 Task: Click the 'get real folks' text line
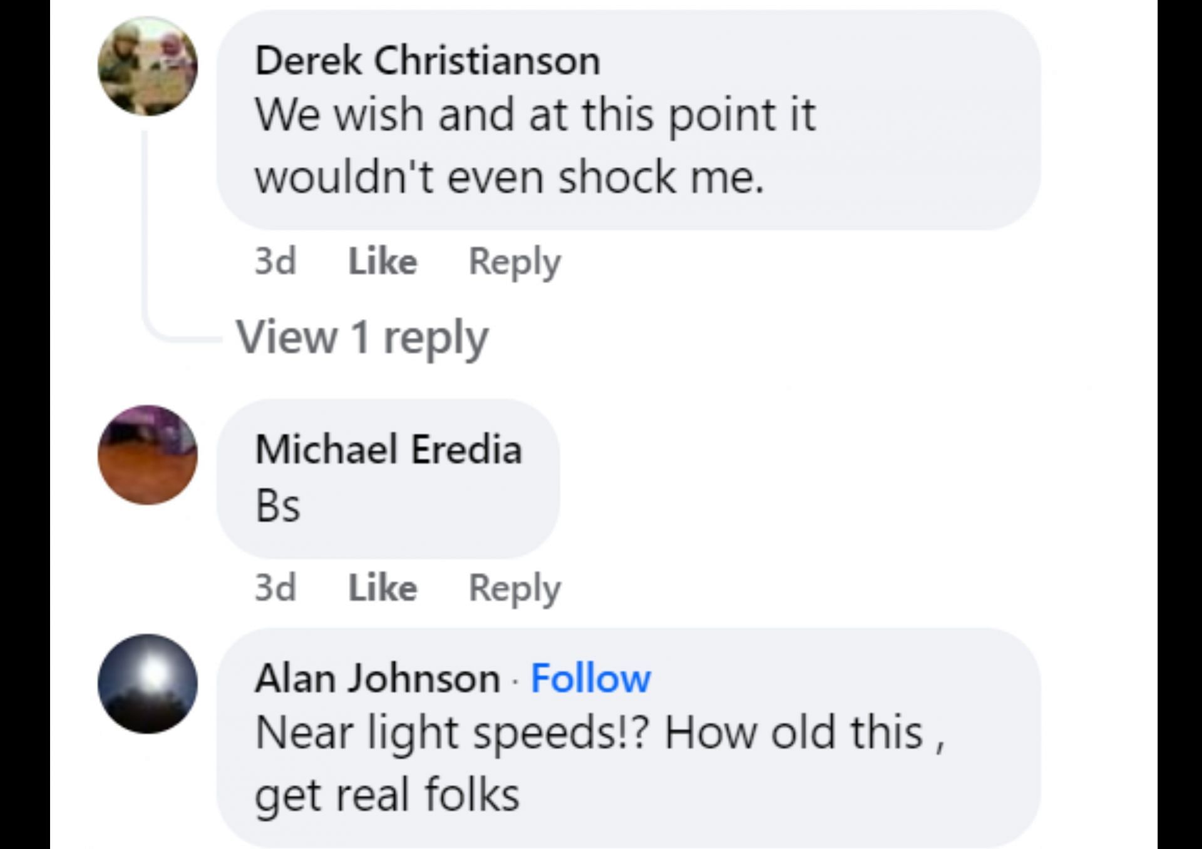click(x=387, y=794)
